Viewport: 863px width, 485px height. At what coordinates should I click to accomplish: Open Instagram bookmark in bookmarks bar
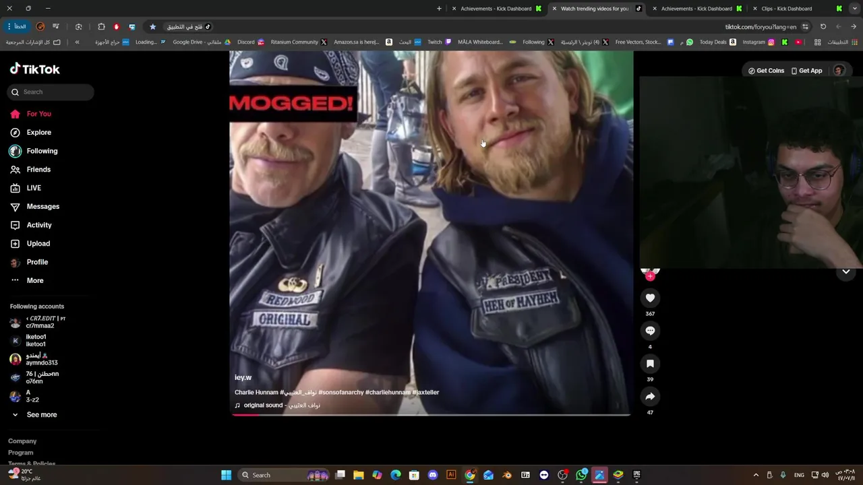(758, 42)
